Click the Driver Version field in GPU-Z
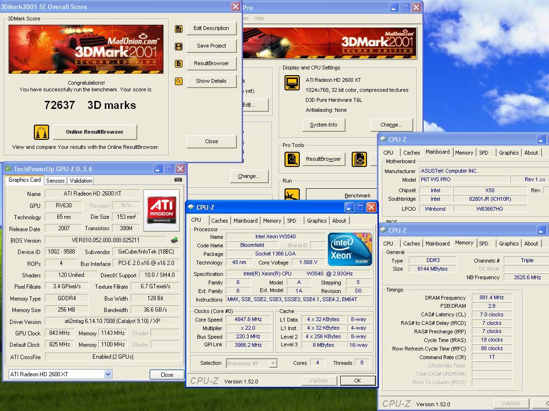 tap(112, 321)
